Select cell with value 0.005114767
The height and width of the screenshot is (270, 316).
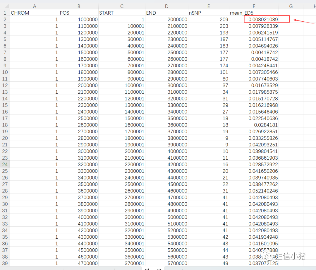pos(254,39)
